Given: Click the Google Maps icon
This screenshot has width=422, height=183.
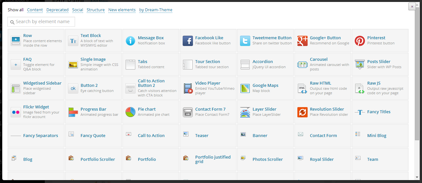Looking at the screenshot, I should pos(245,88).
